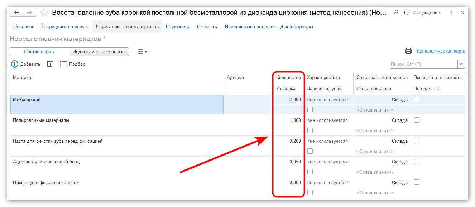
Task: Copy link using the chain icon
Action: coord(395,13)
